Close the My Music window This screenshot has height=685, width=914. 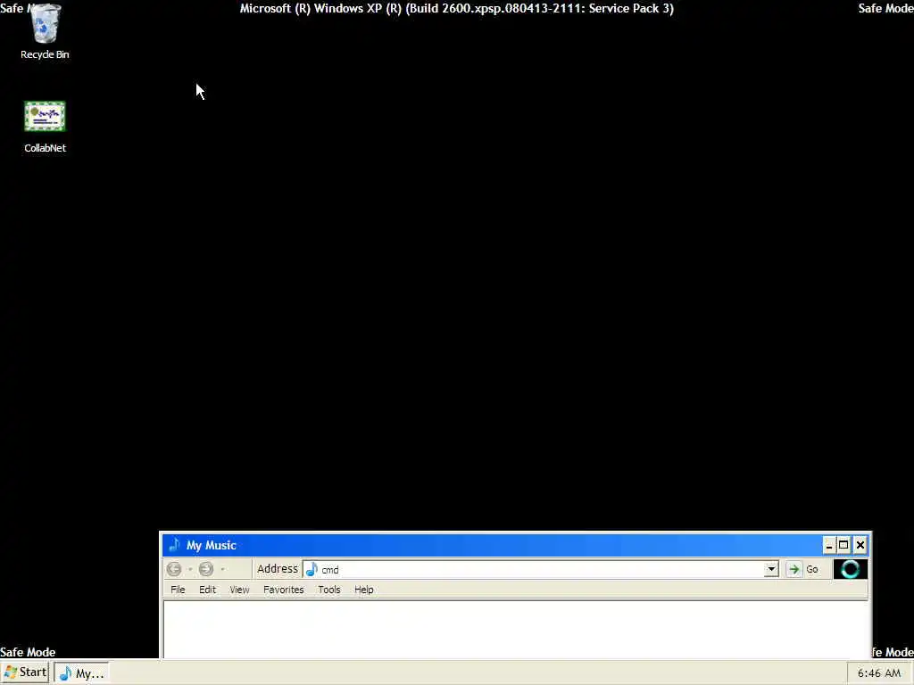[x=860, y=545]
